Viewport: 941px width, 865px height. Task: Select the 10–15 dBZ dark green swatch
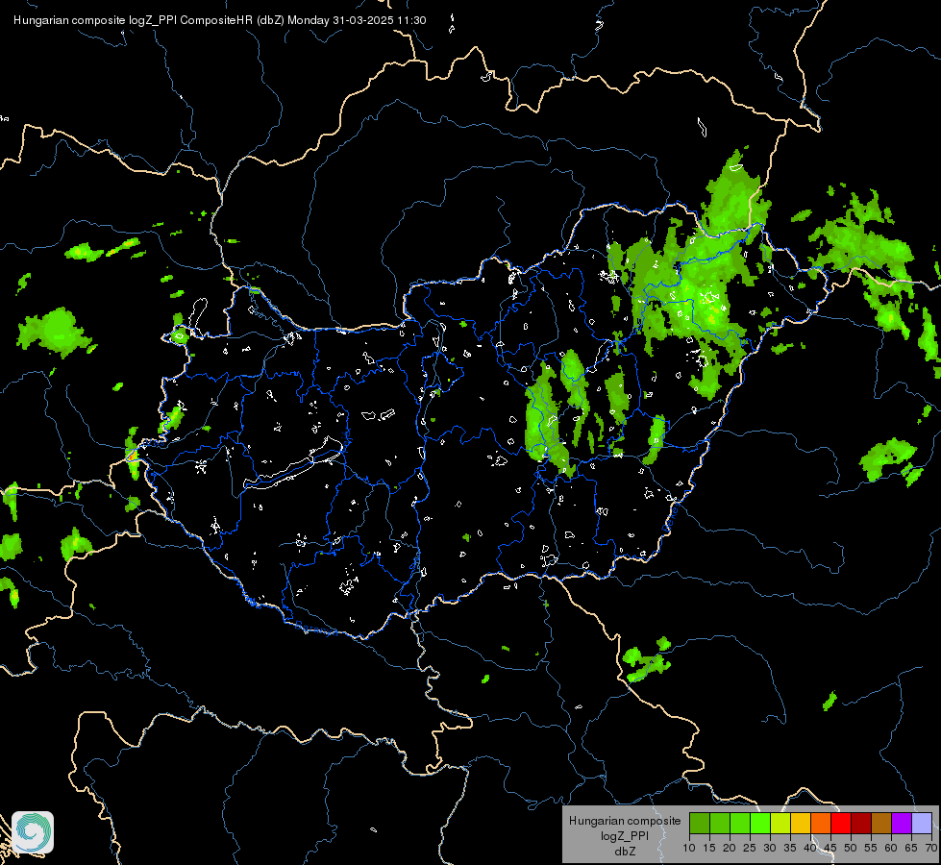click(x=699, y=823)
